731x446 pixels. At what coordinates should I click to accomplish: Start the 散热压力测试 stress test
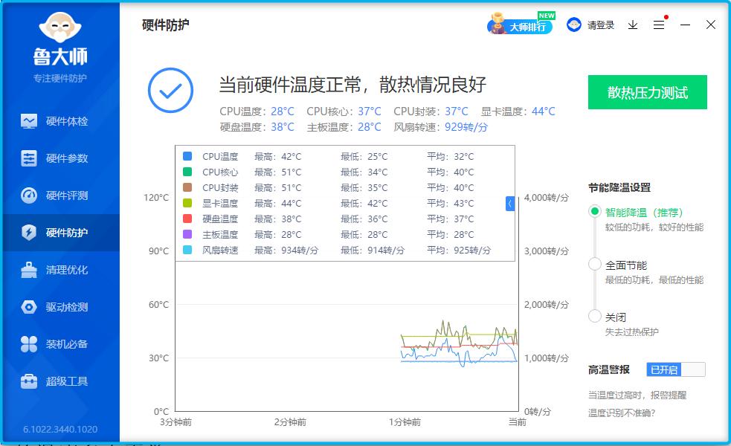tap(647, 92)
